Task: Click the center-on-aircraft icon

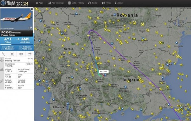Action: 12,54
